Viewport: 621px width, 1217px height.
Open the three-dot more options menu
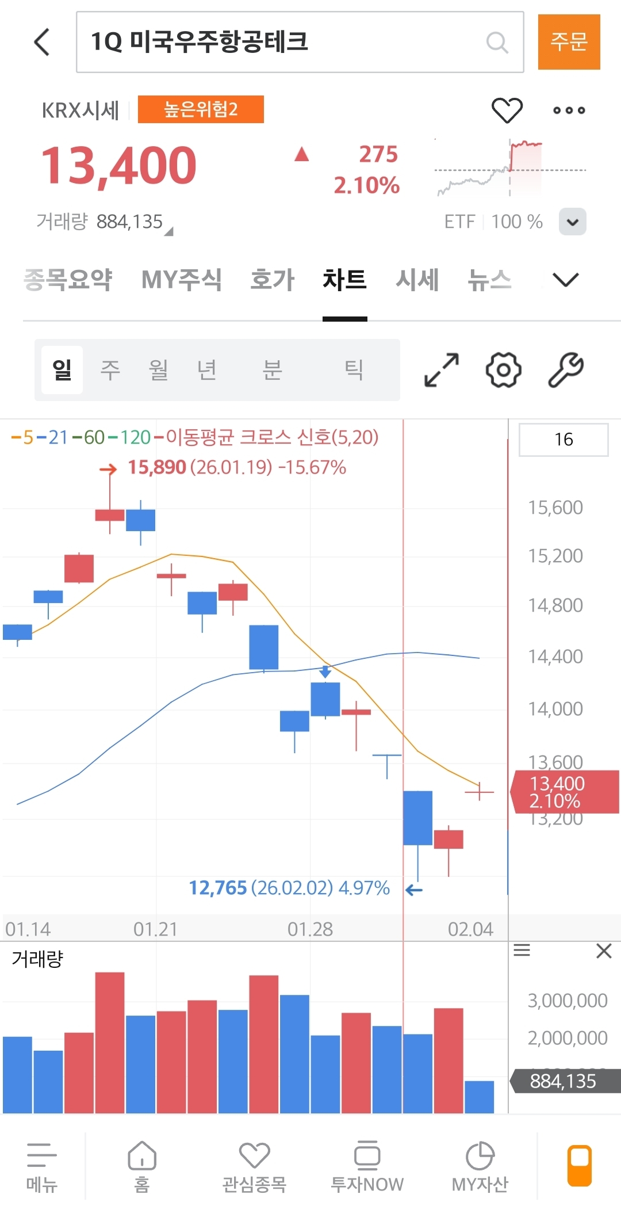(x=569, y=110)
